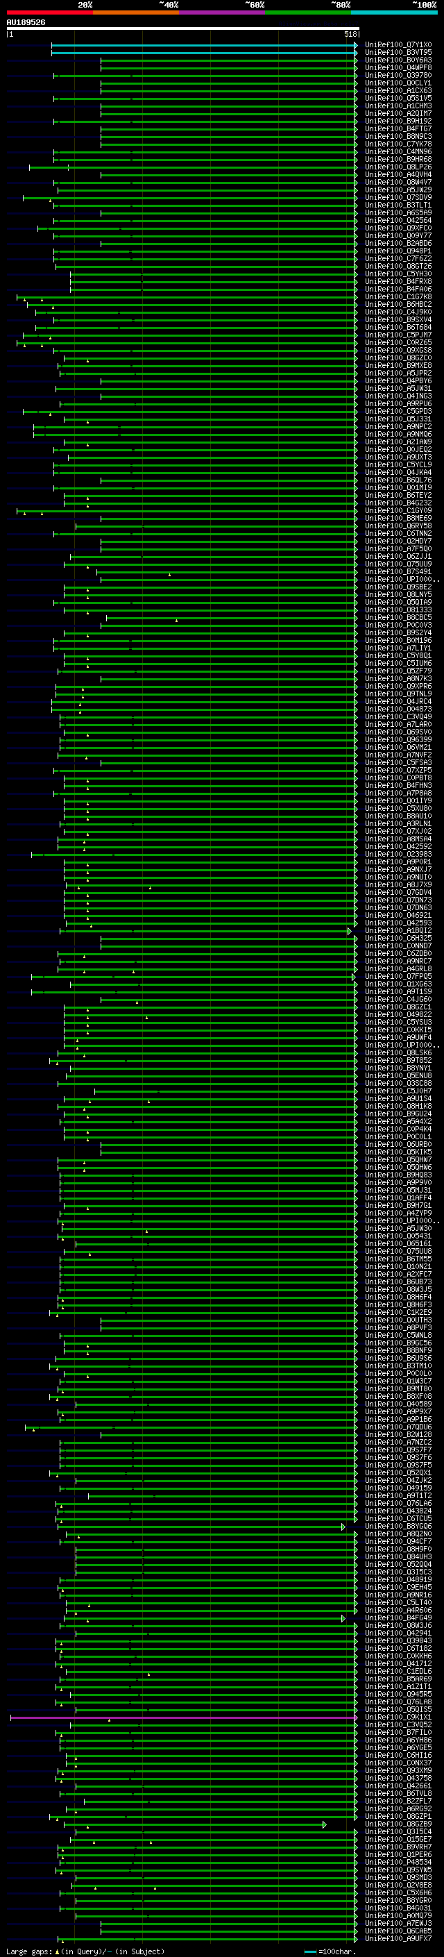Select hit label UniRef100_A8MSA4
The width and height of the screenshot is (444, 1957).
(398, 839)
